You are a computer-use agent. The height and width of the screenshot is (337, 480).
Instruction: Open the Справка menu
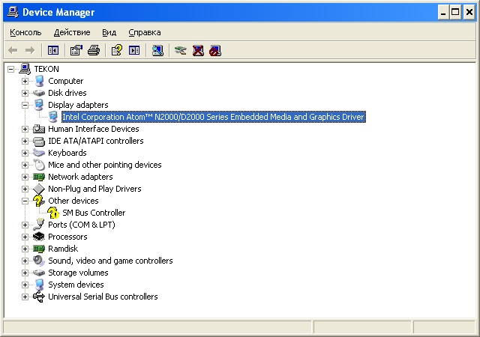[x=145, y=32]
